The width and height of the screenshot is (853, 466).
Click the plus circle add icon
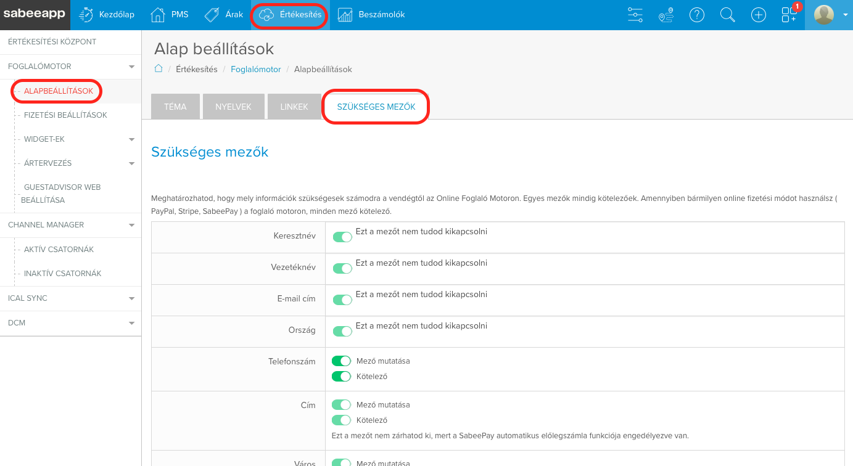759,15
